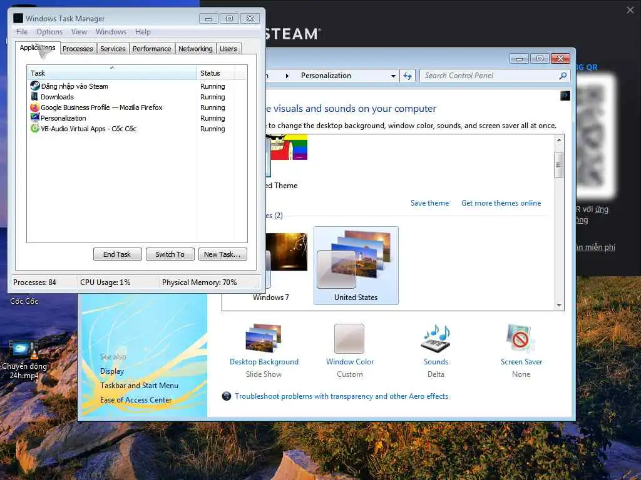Click Personalization in the address breadcrumb
Viewport: 641px width, 480px height.
coord(326,76)
